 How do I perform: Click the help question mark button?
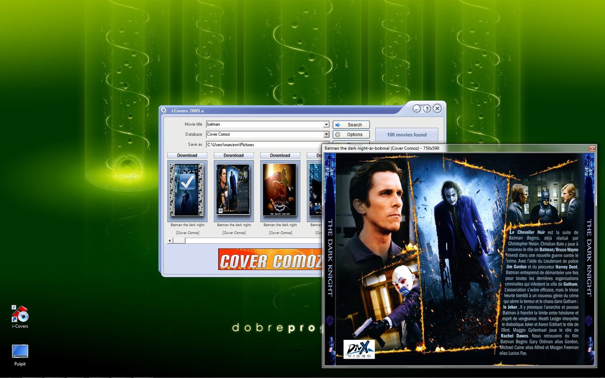[x=427, y=109]
